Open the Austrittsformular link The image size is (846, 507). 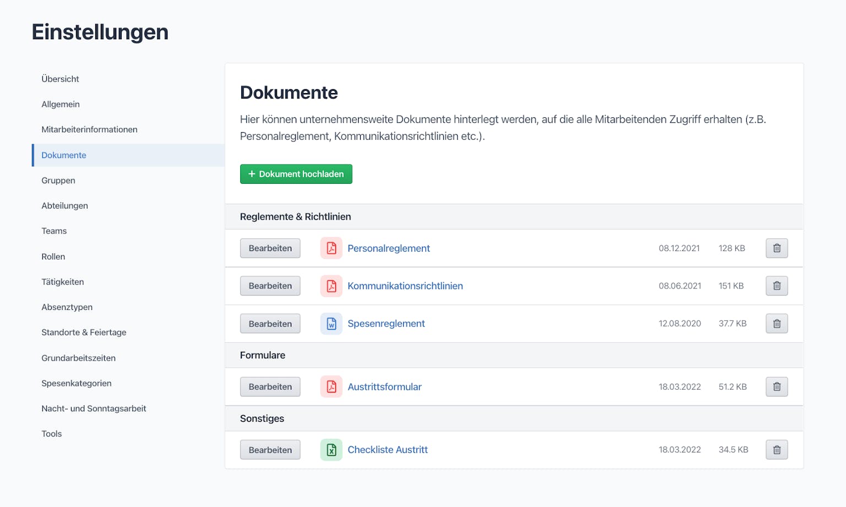[x=384, y=386]
